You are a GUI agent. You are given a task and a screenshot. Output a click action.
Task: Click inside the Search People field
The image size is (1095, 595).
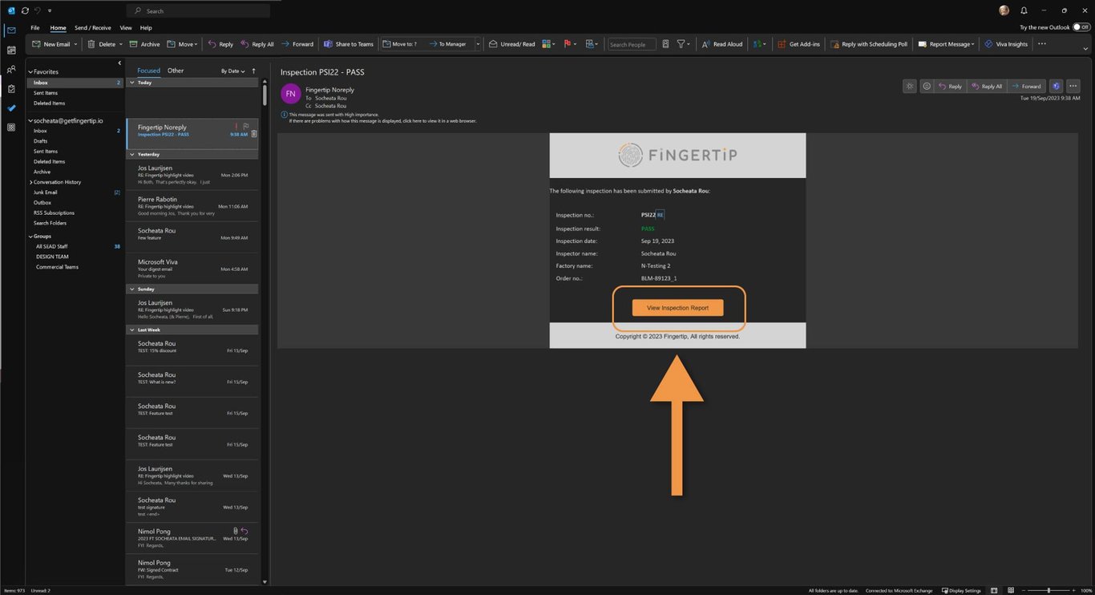click(632, 44)
